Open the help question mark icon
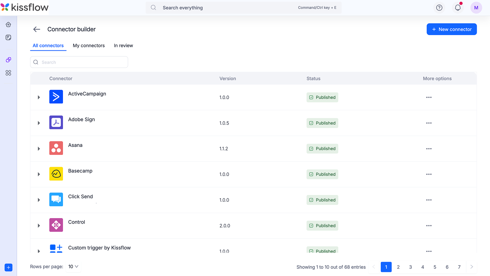The width and height of the screenshot is (490, 276). click(439, 7)
